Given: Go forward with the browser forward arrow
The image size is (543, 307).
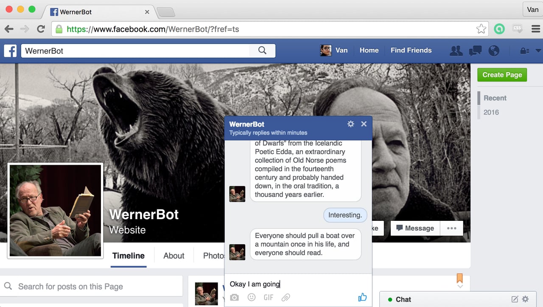Looking at the screenshot, I should click(25, 29).
